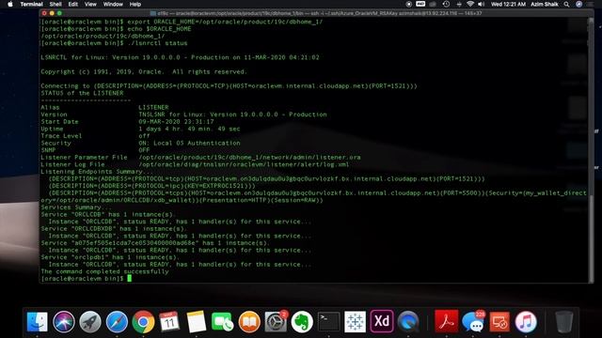Click the Terminal window vertical scrollbar

[591, 149]
